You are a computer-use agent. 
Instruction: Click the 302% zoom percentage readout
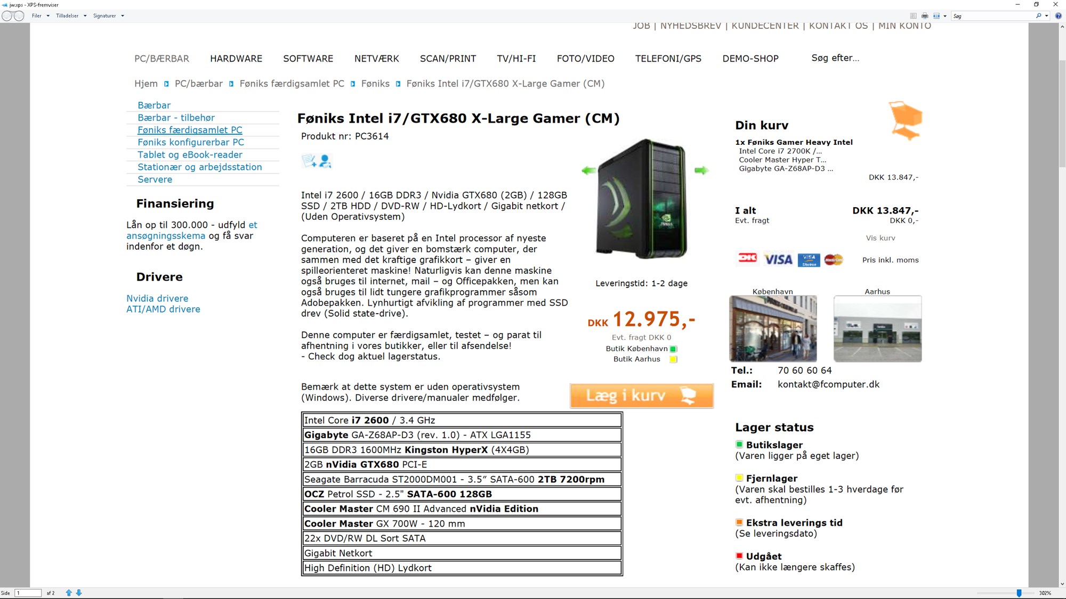tap(1045, 593)
